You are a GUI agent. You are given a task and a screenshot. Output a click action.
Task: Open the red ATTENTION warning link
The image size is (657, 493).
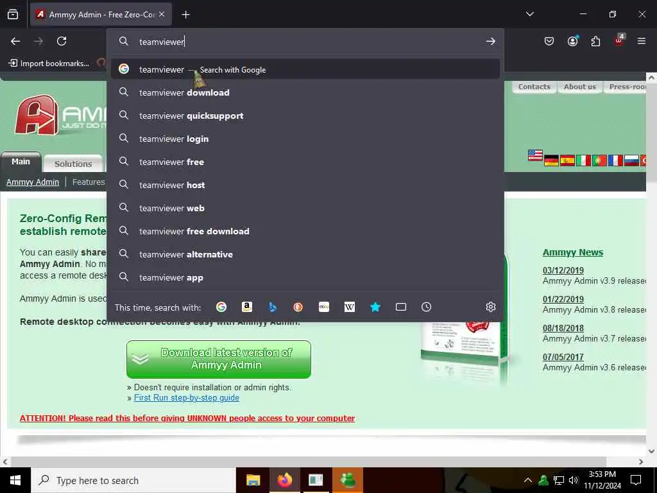coord(187,418)
